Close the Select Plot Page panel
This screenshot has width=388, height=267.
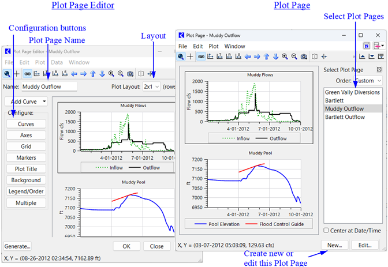coord(379,70)
